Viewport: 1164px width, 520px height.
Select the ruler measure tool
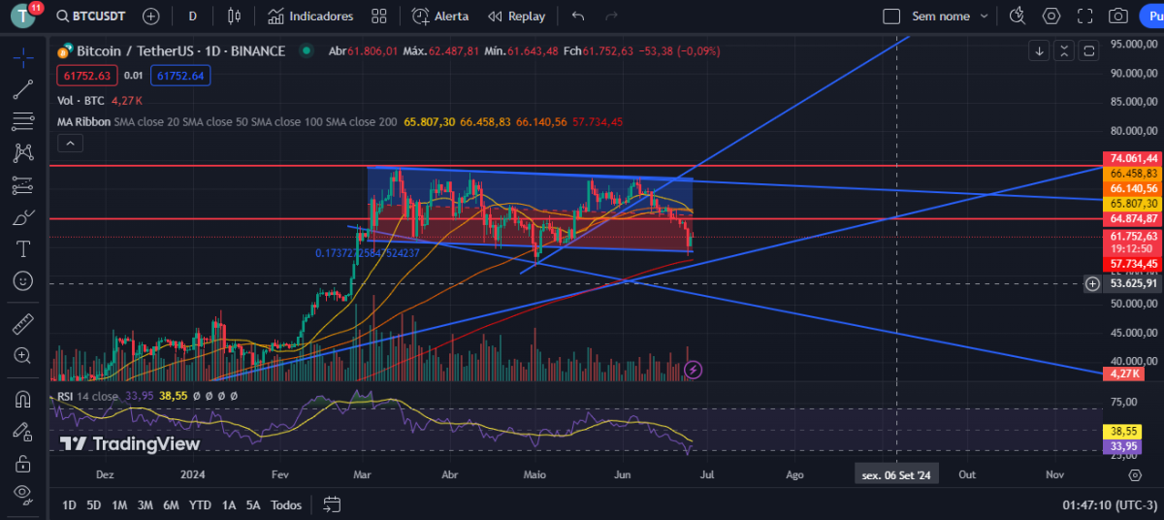[23, 324]
